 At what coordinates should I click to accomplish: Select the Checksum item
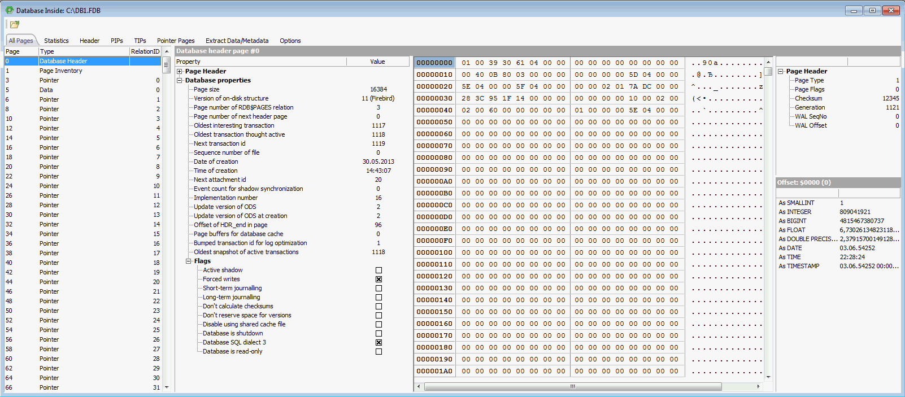(808, 98)
